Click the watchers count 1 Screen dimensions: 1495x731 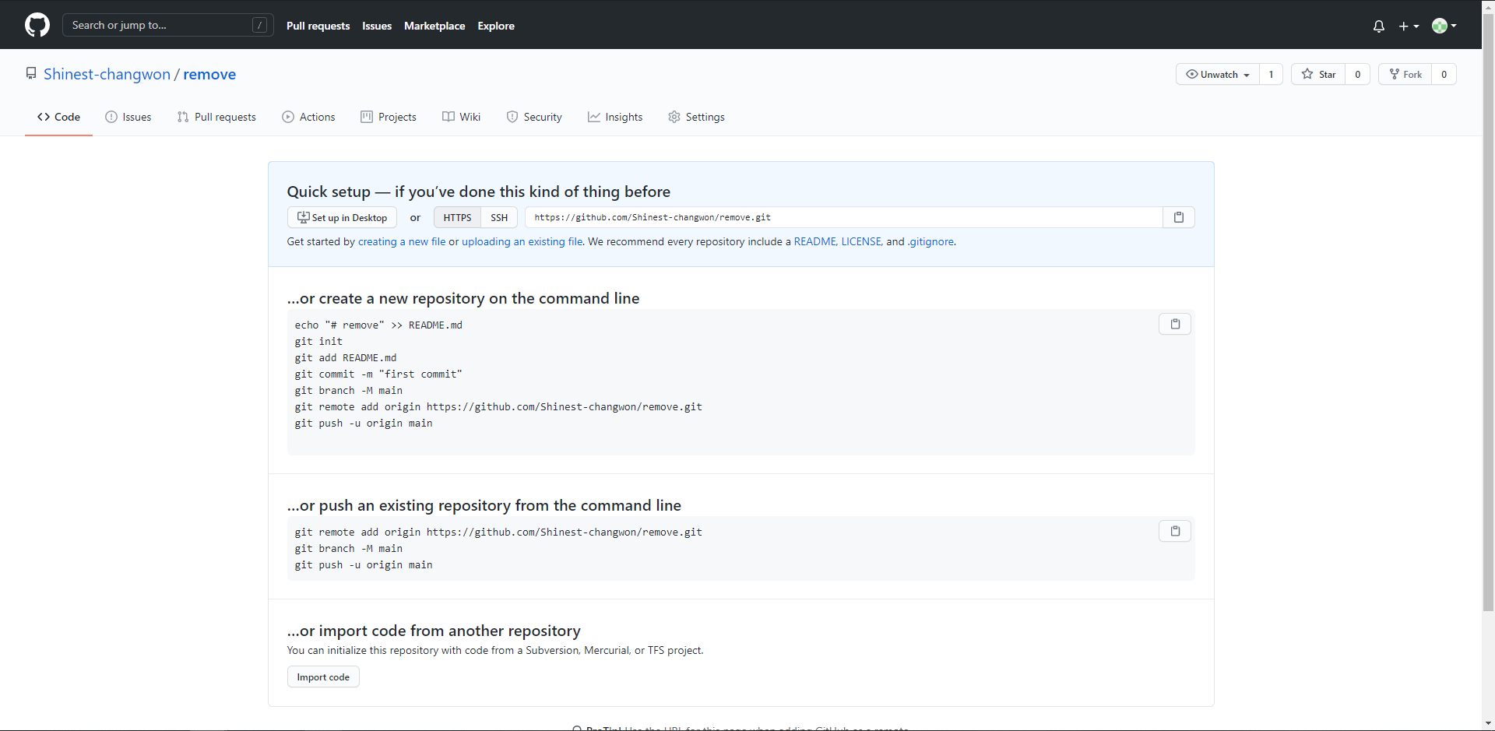pyautogui.click(x=1271, y=74)
